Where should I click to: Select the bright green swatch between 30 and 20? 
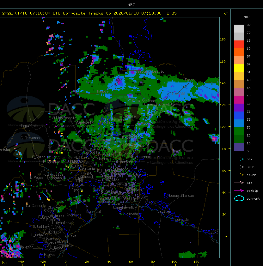(x=239, y=131)
